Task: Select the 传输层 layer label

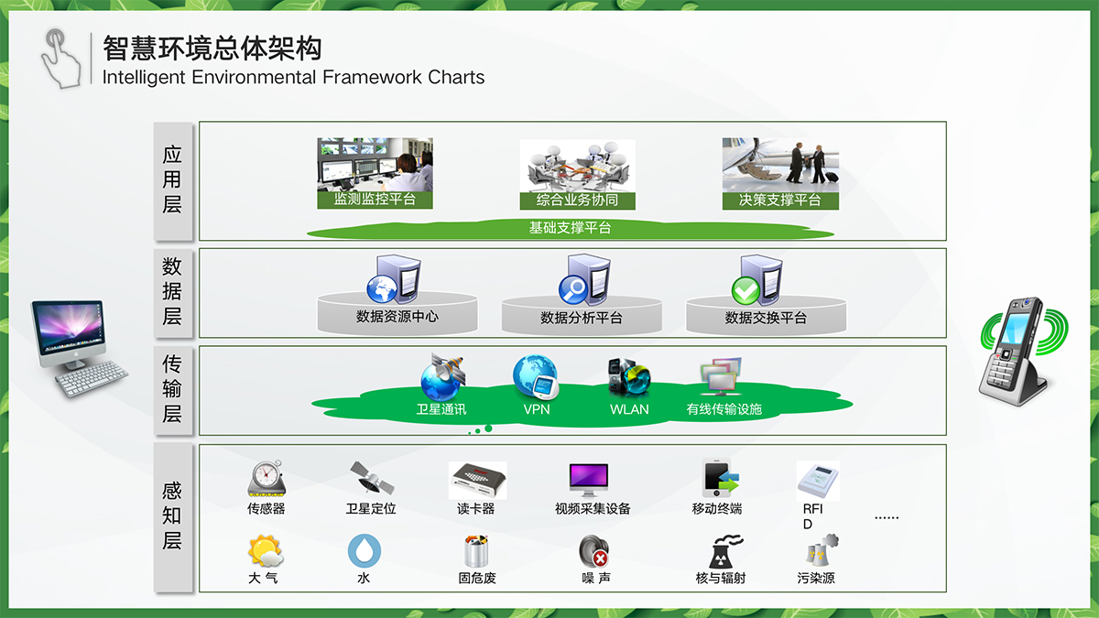Action: point(173,389)
